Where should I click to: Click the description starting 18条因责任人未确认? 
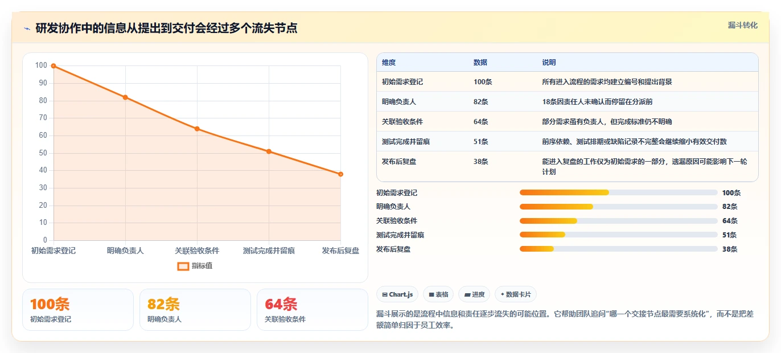point(597,102)
